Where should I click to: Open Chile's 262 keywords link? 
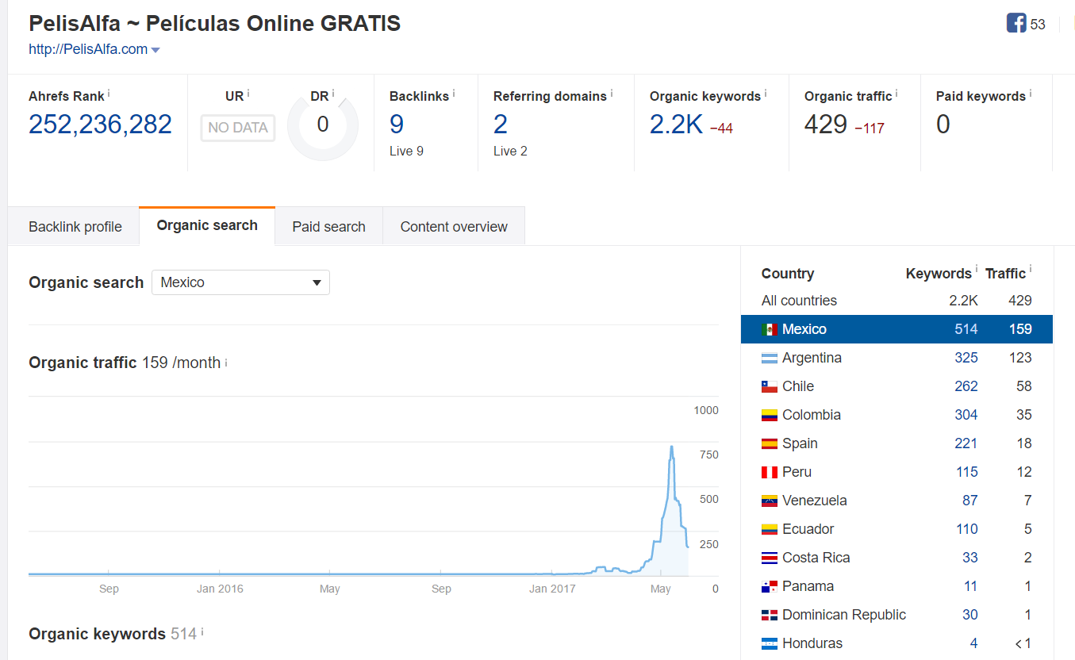(x=966, y=386)
